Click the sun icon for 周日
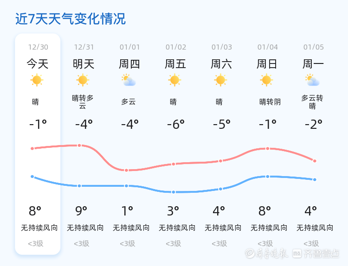The image size is (348, 266). [x=266, y=80]
